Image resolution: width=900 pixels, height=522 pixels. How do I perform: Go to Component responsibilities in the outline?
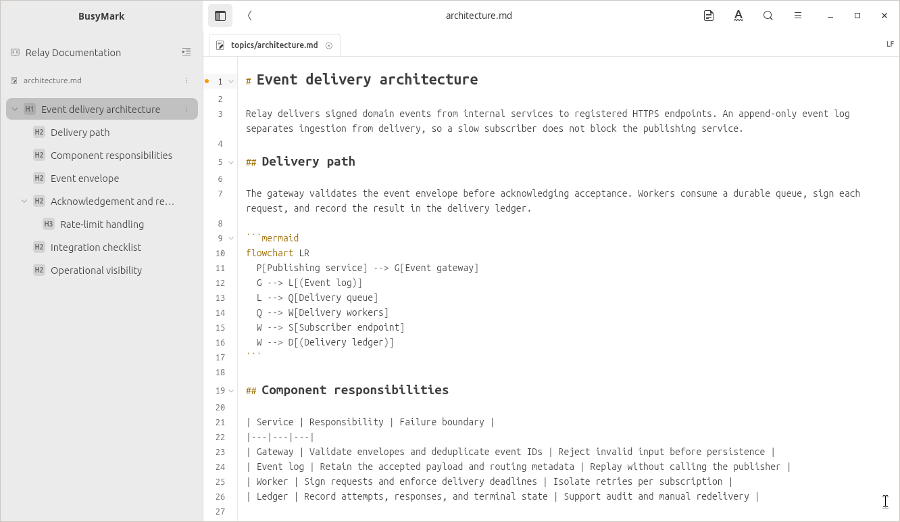111,155
